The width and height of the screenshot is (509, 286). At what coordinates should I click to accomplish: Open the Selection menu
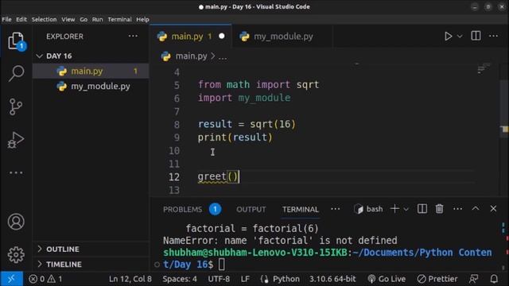45,19
